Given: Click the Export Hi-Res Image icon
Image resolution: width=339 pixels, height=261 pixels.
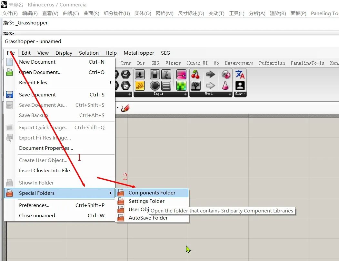Looking at the screenshot, I should point(9,138).
